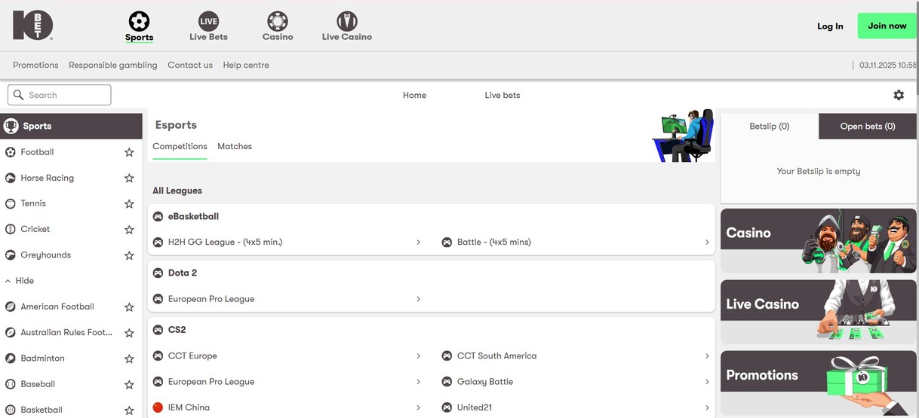Open the Responsible gambling link
This screenshot has width=919, height=418.
tap(113, 65)
